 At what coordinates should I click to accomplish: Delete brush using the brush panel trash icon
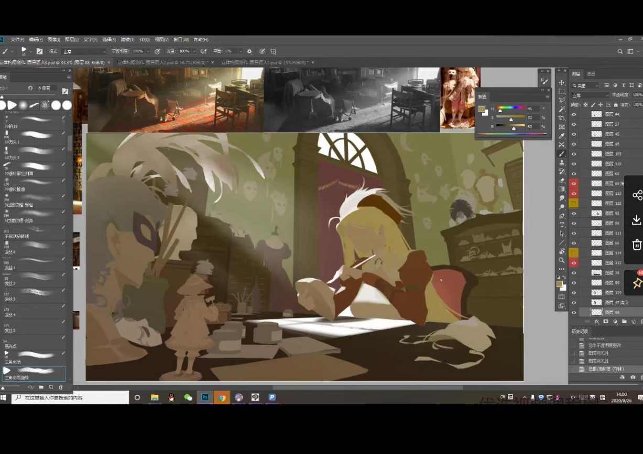click(x=61, y=387)
